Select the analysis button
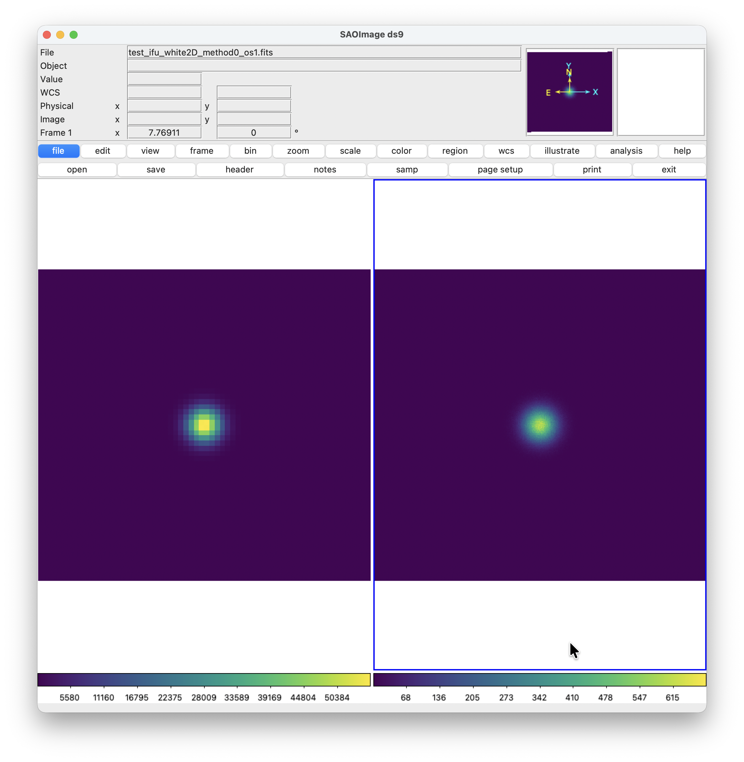This screenshot has height=762, width=744. coord(626,151)
